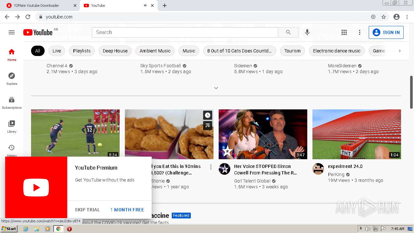Select the Music filter chip
414x233 pixels.
coord(189,51)
